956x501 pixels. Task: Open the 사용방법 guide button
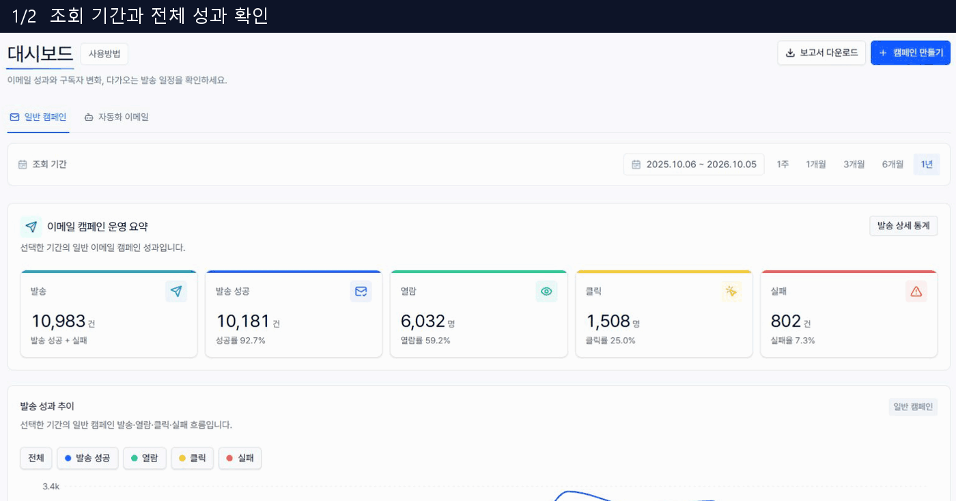coord(104,54)
